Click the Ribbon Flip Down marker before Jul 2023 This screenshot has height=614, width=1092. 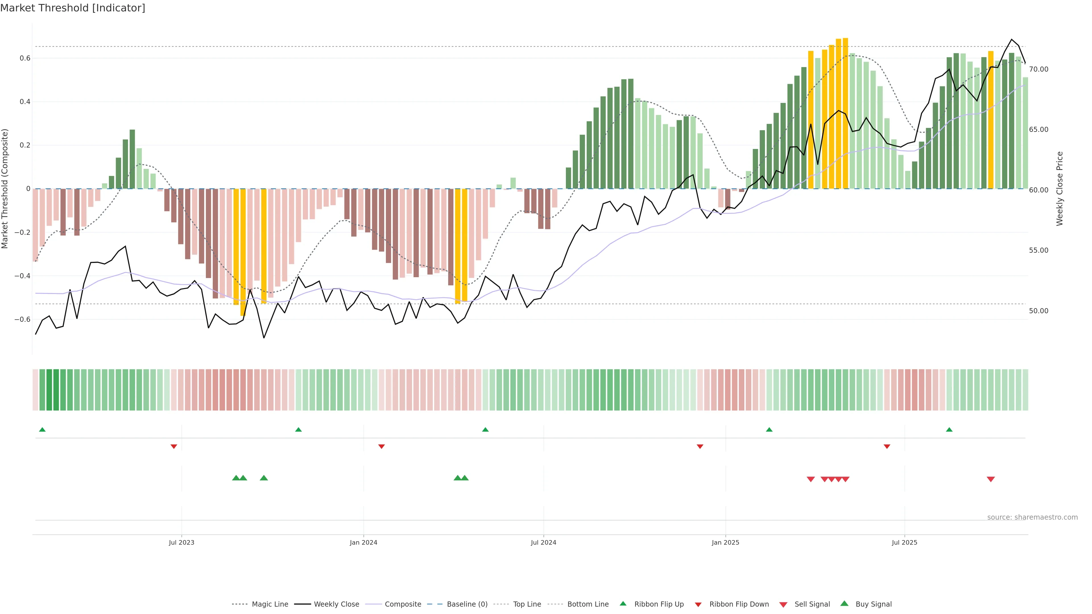pos(173,447)
